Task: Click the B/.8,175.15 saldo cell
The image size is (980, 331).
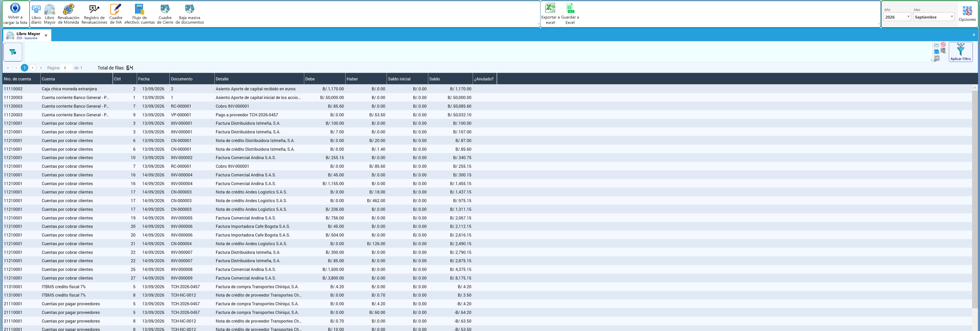Action: [x=450, y=278]
